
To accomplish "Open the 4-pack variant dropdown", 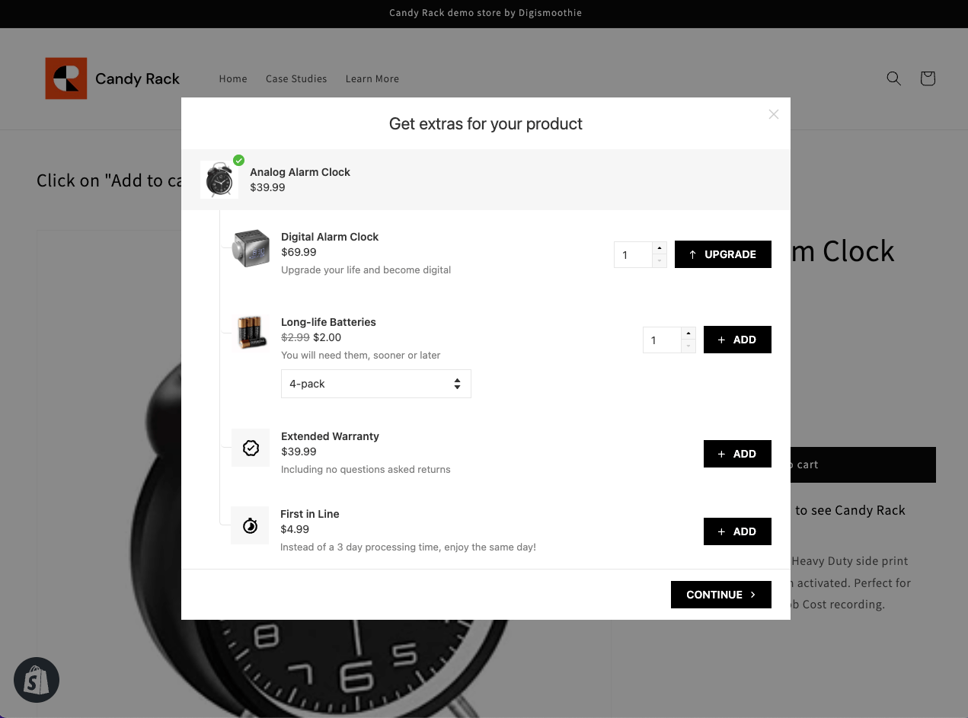I will click(376, 384).
